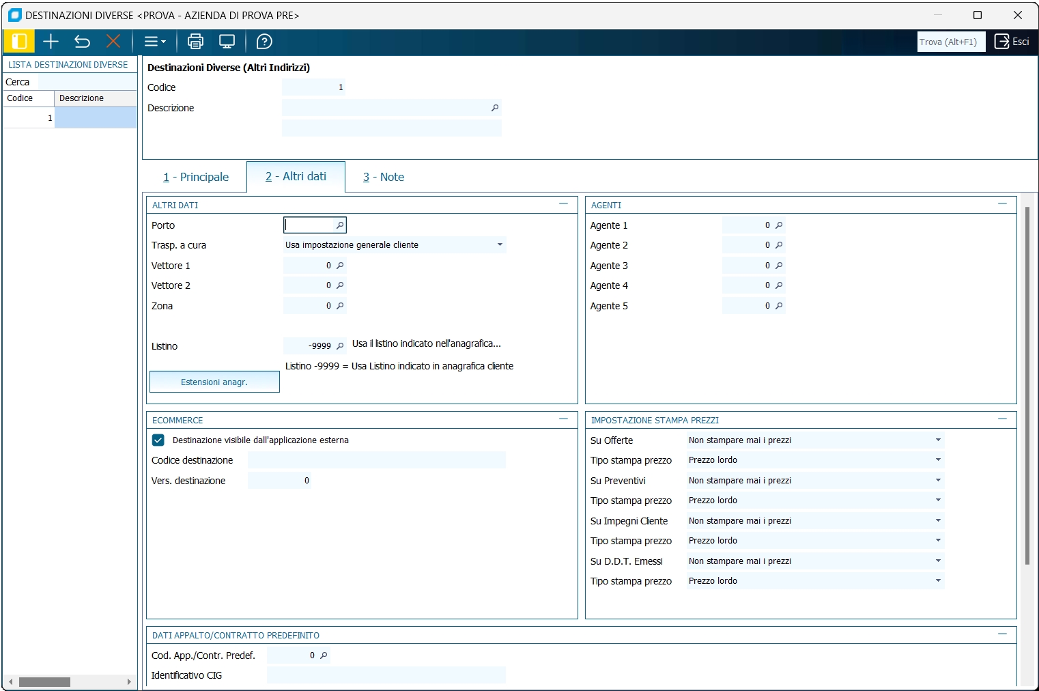Expand the Su Offerte dropdown
This screenshot has height=691, width=1039.
pos(938,440)
